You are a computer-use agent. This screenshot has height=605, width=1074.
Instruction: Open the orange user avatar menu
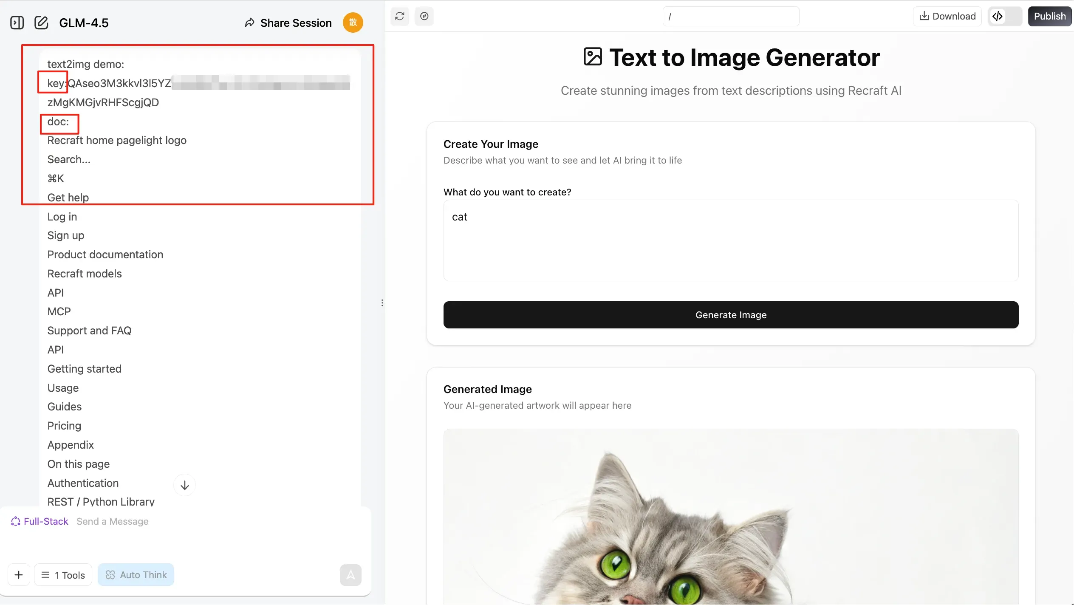click(353, 23)
